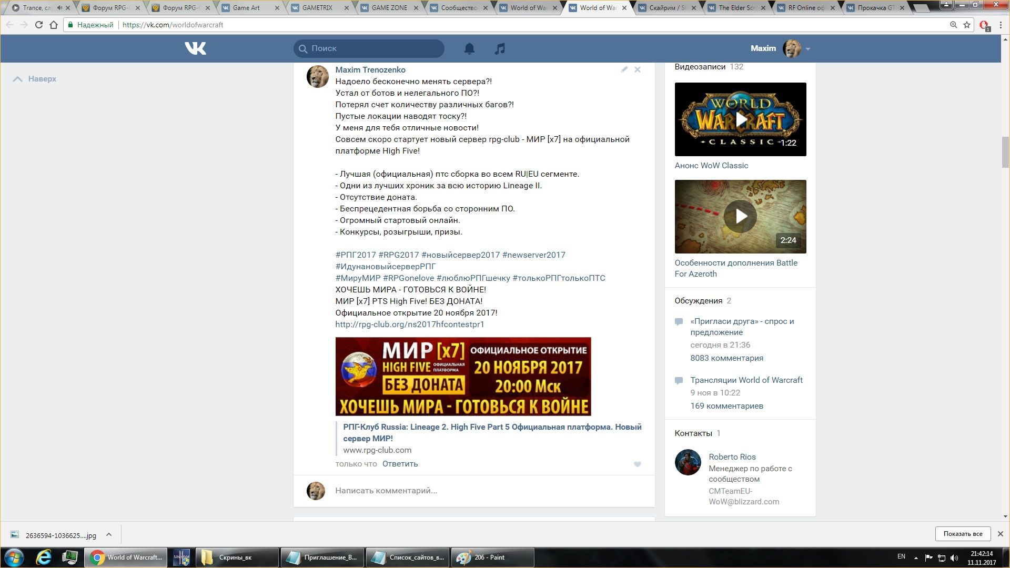Open the 8083 комментария link

coord(726,358)
